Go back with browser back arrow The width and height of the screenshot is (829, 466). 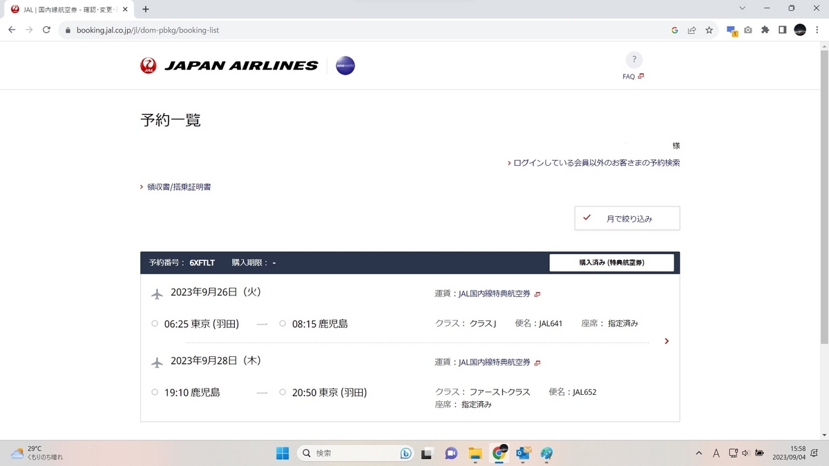(12, 30)
